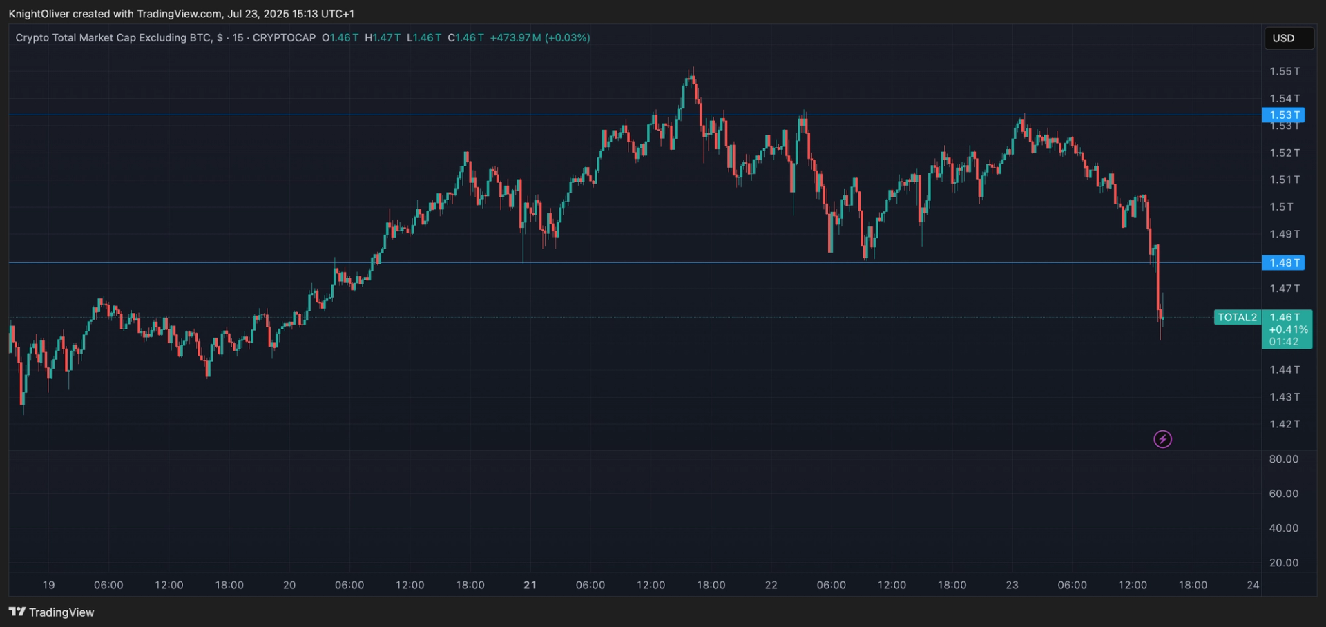Click the +473.97M (+0.03%) change value

coord(540,38)
